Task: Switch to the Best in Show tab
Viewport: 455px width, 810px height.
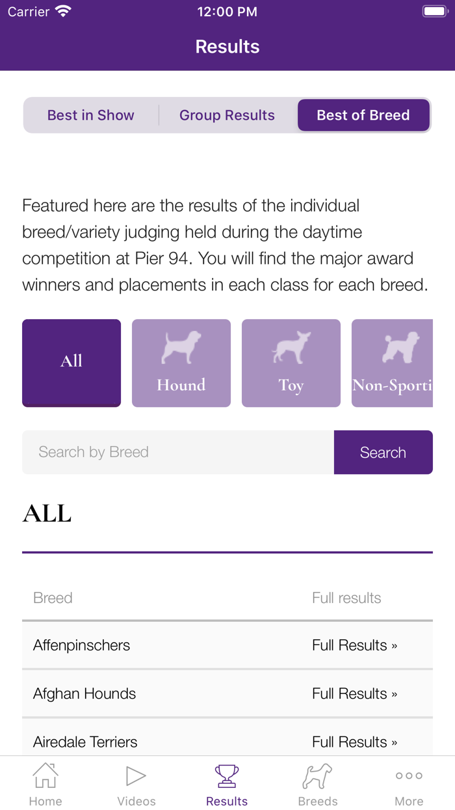Action: point(90,115)
